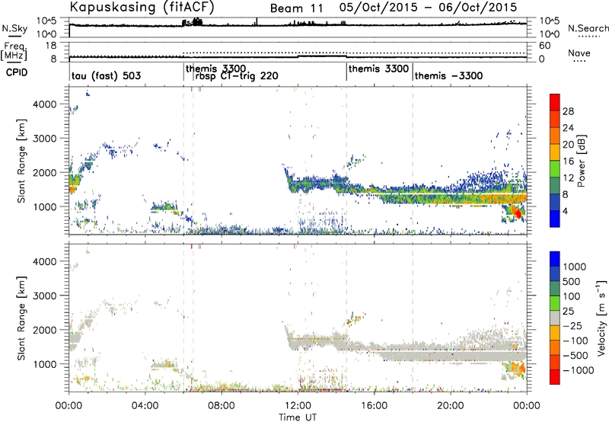Click the '12:00' time axis tick label
The width and height of the screenshot is (609, 422).
298,406
